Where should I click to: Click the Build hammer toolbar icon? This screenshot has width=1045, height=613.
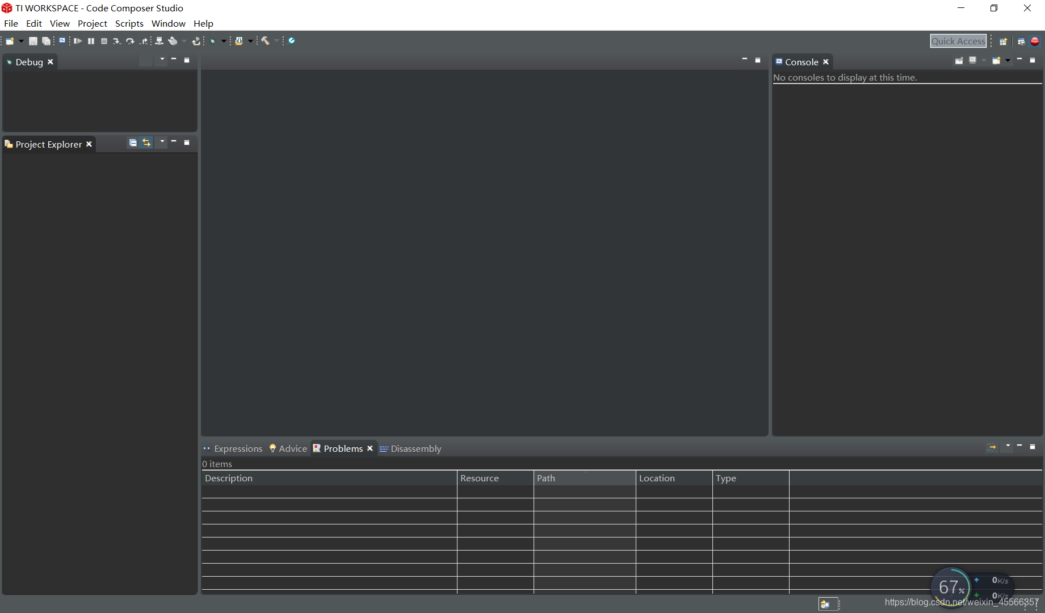(265, 41)
